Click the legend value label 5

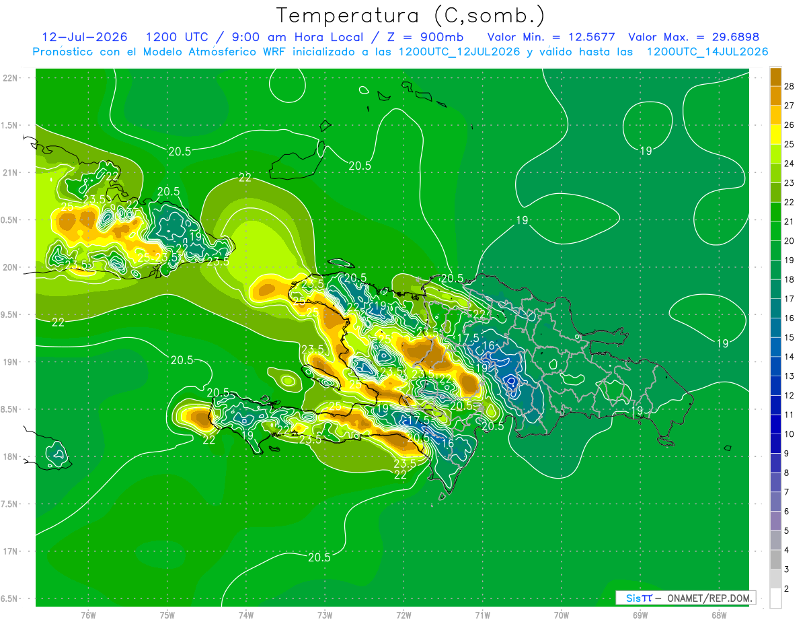(x=787, y=530)
